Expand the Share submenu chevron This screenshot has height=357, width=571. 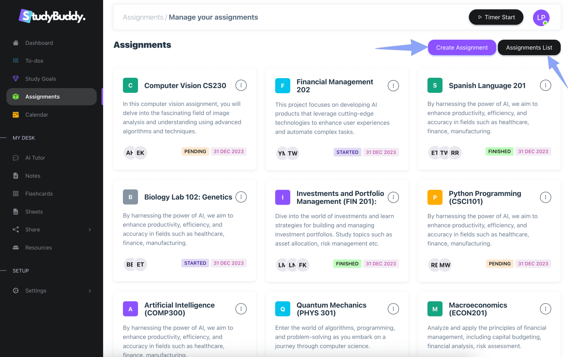(90, 230)
